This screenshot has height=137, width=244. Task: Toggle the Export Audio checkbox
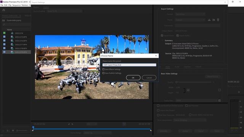(177, 35)
